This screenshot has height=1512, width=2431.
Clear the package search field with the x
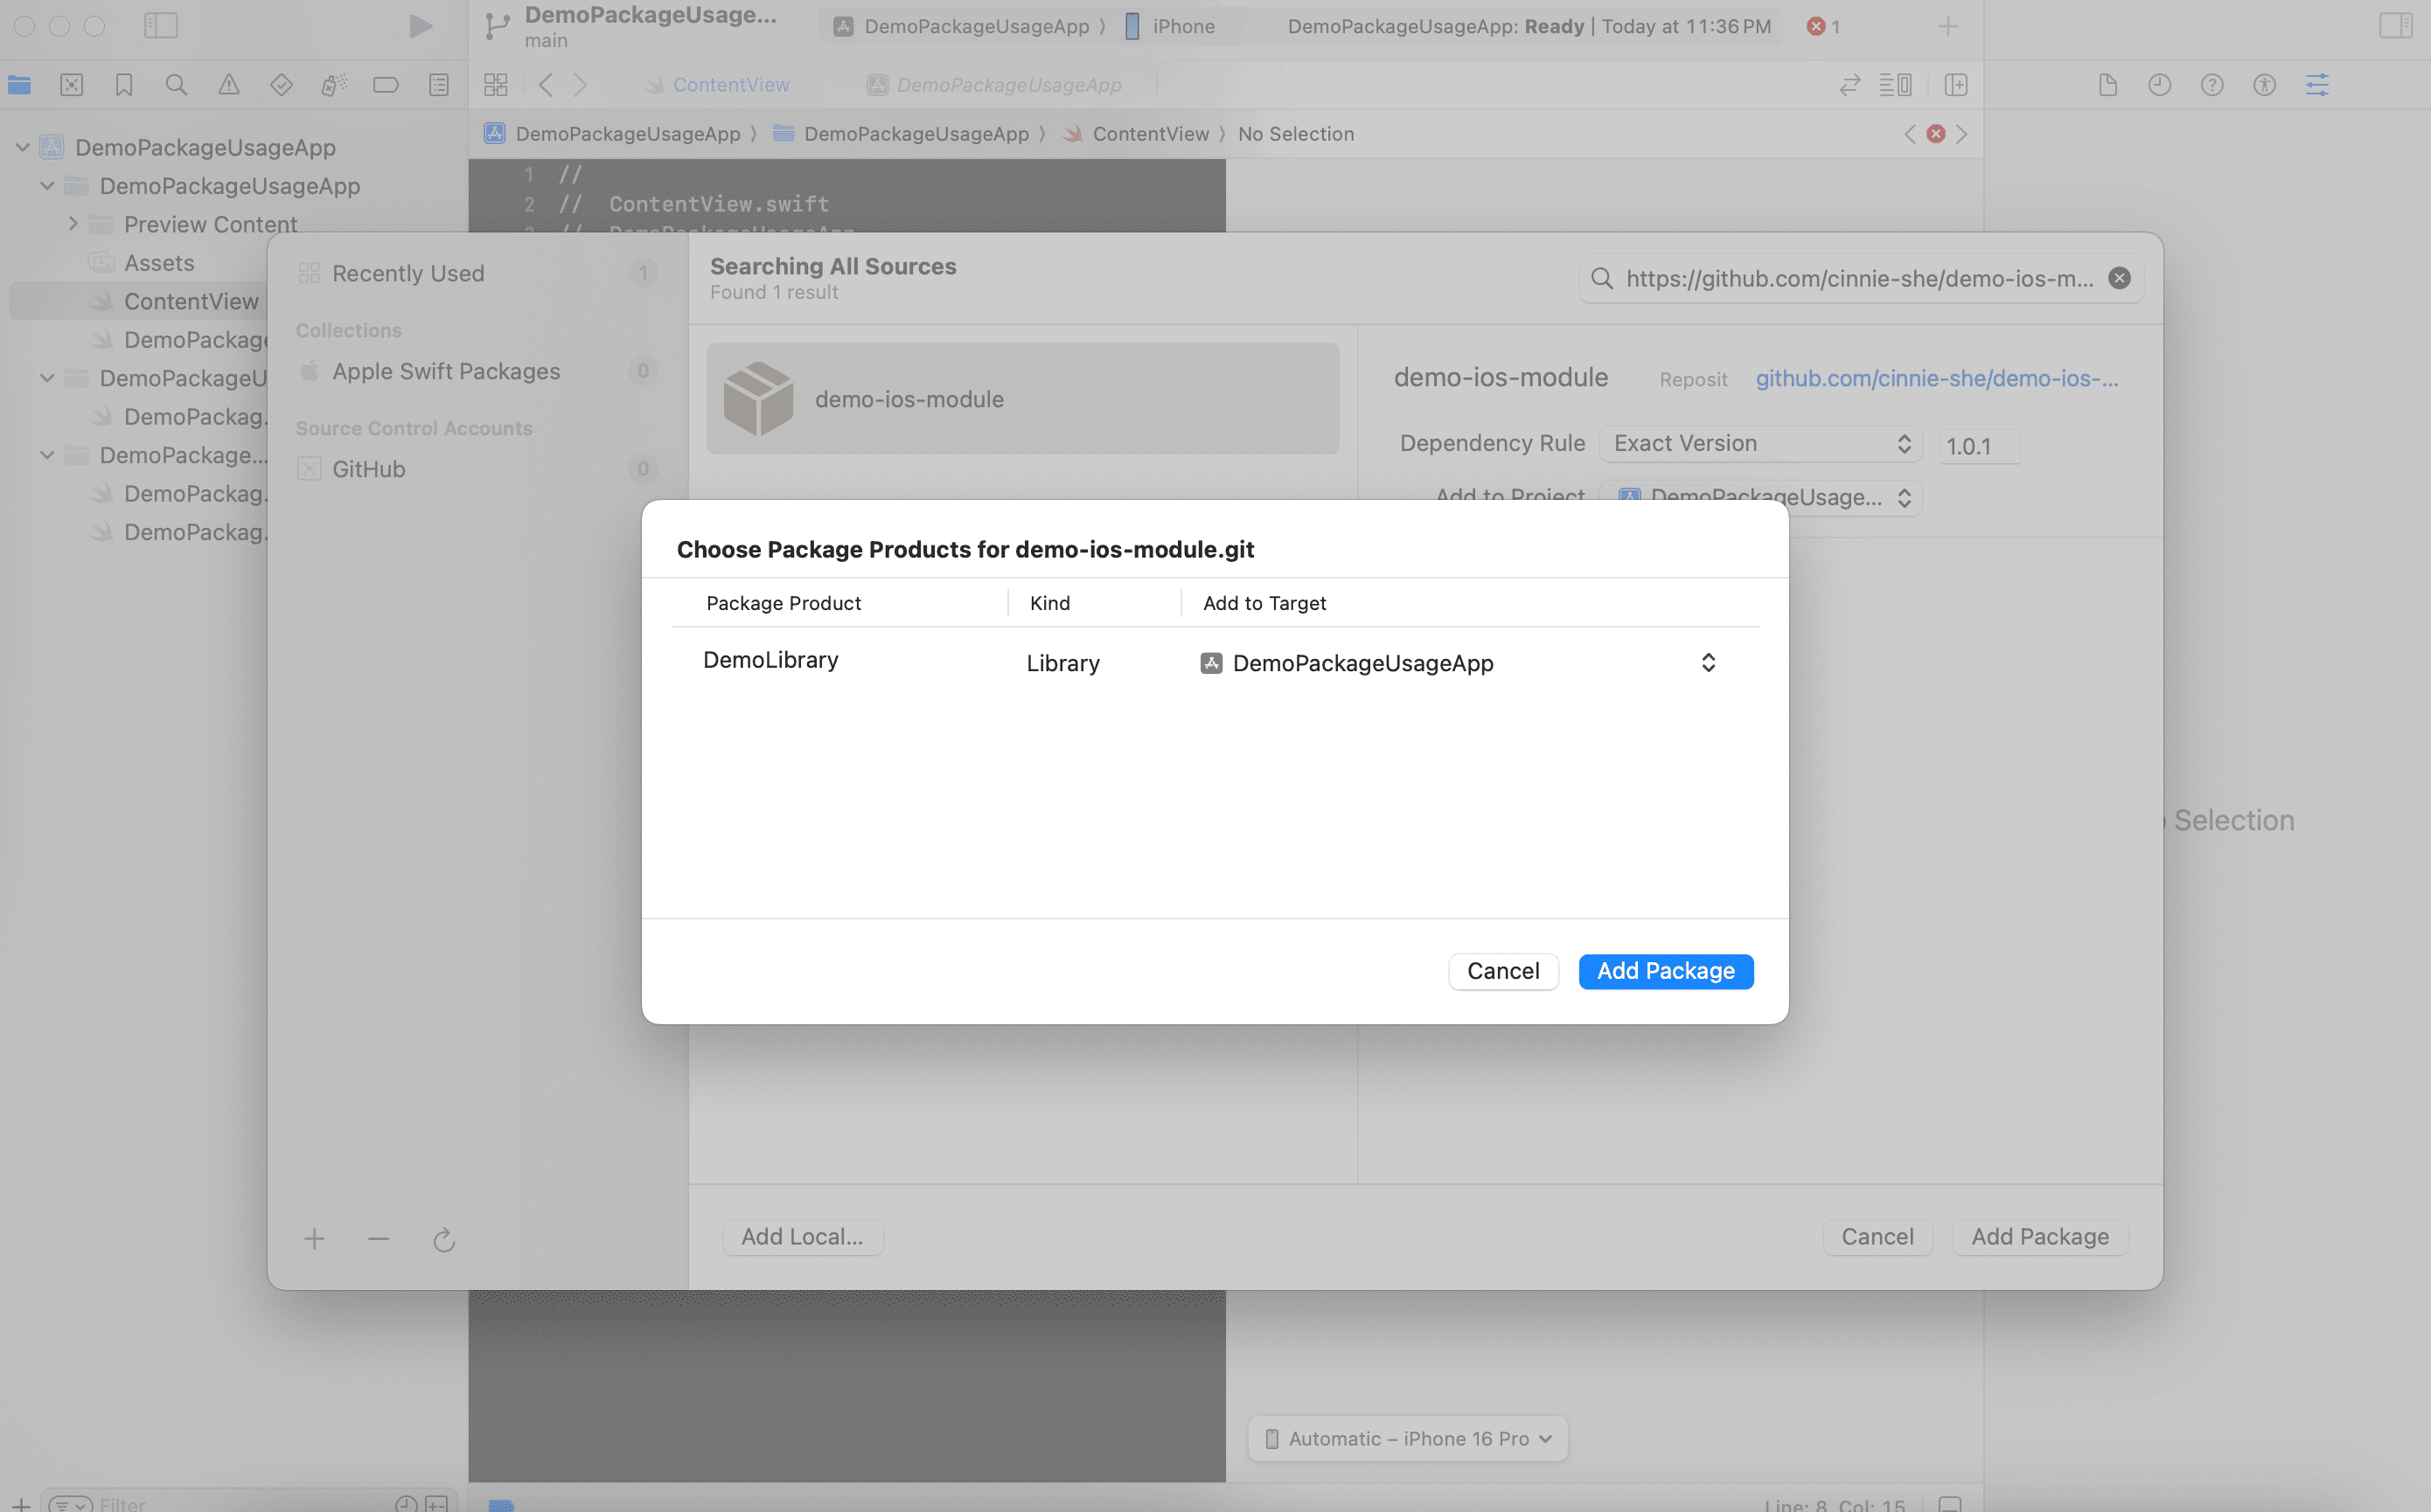(x=2120, y=278)
